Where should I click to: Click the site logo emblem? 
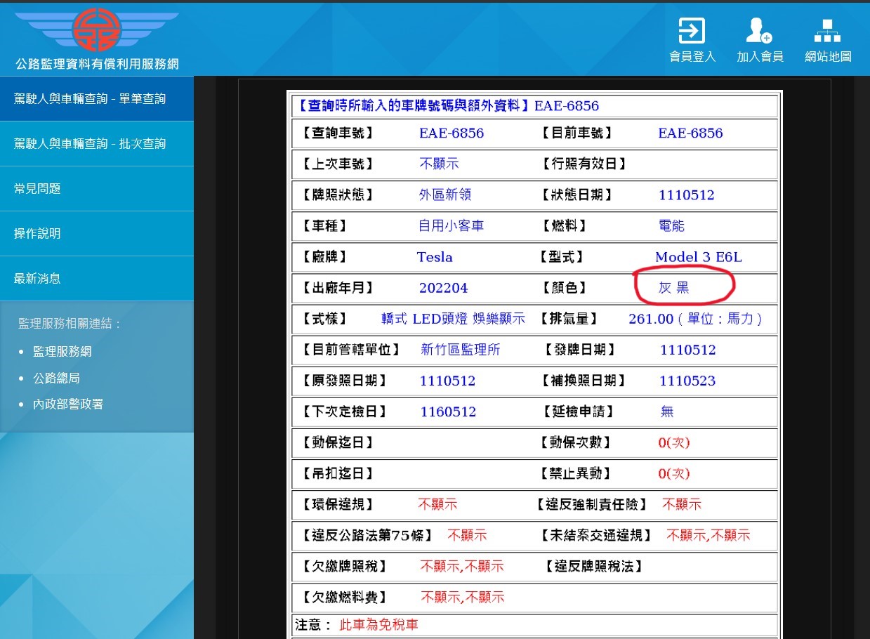click(97, 29)
